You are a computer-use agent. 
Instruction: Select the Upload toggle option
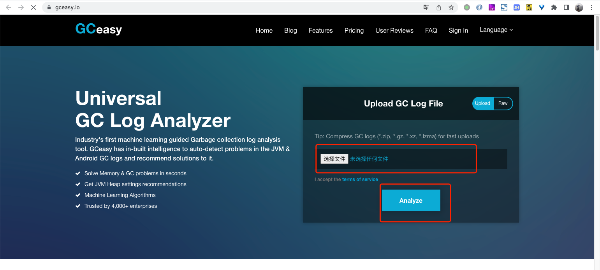tap(483, 103)
